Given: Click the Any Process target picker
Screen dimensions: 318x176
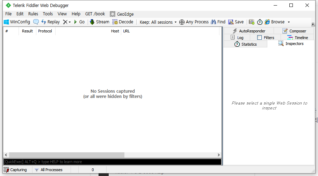Looking at the screenshot, I should point(194,22).
